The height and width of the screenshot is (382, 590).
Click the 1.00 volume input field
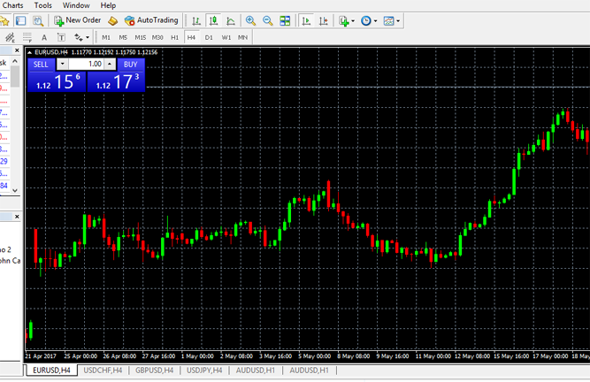86,64
